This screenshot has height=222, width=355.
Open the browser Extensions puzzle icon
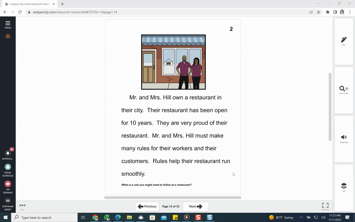(x=328, y=12)
